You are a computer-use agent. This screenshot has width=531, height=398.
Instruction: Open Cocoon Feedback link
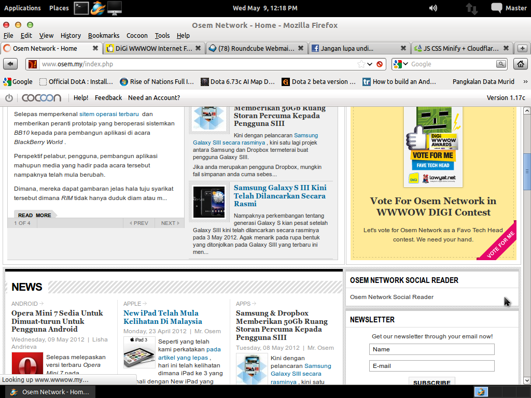(x=108, y=98)
